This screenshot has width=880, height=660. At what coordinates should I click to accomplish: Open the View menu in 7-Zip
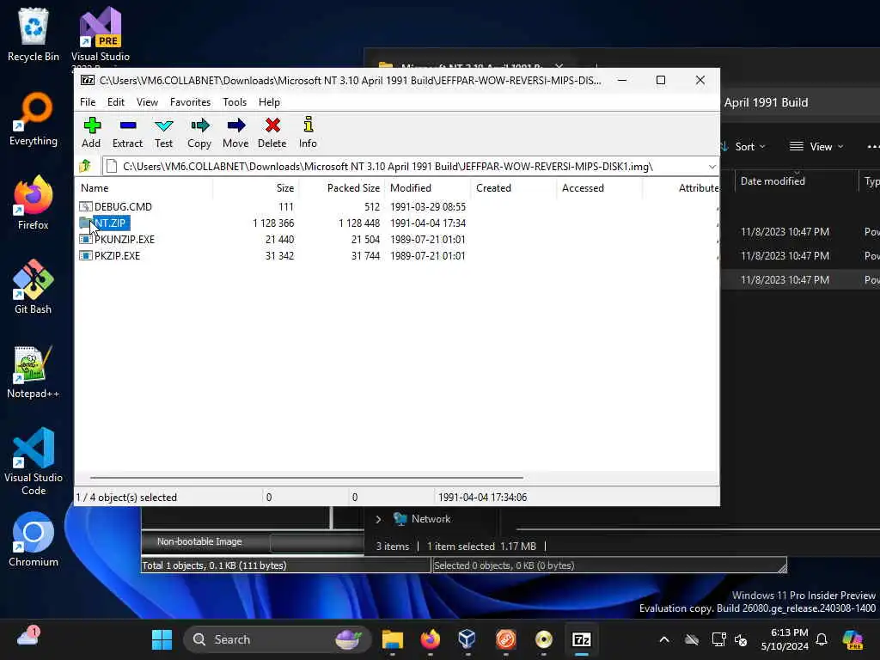[x=147, y=102]
